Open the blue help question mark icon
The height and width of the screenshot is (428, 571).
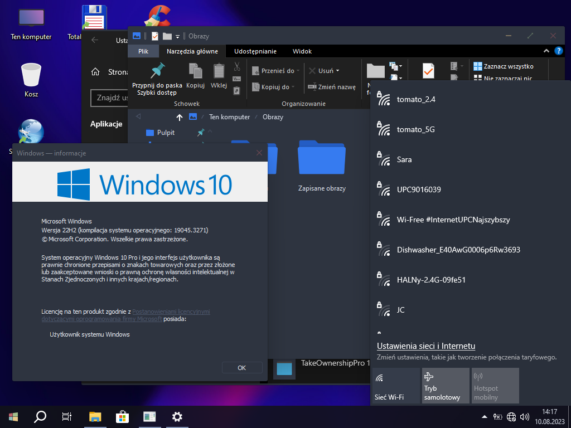click(x=559, y=51)
